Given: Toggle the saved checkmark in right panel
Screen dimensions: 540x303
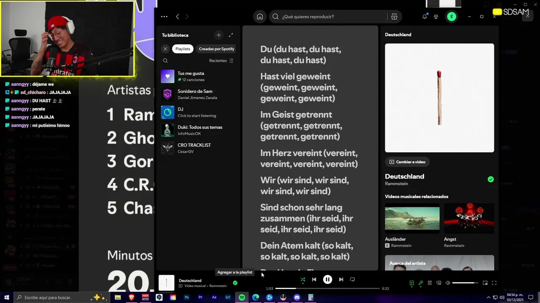Looking at the screenshot, I should click(x=491, y=179).
